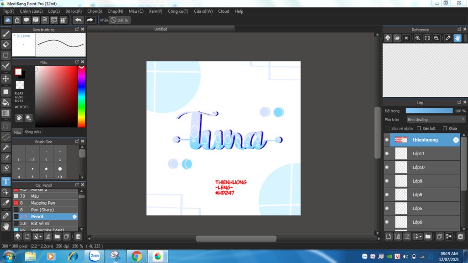Delete brush with trash icon
Viewport: 468px width, 263px height.
click(78, 237)
